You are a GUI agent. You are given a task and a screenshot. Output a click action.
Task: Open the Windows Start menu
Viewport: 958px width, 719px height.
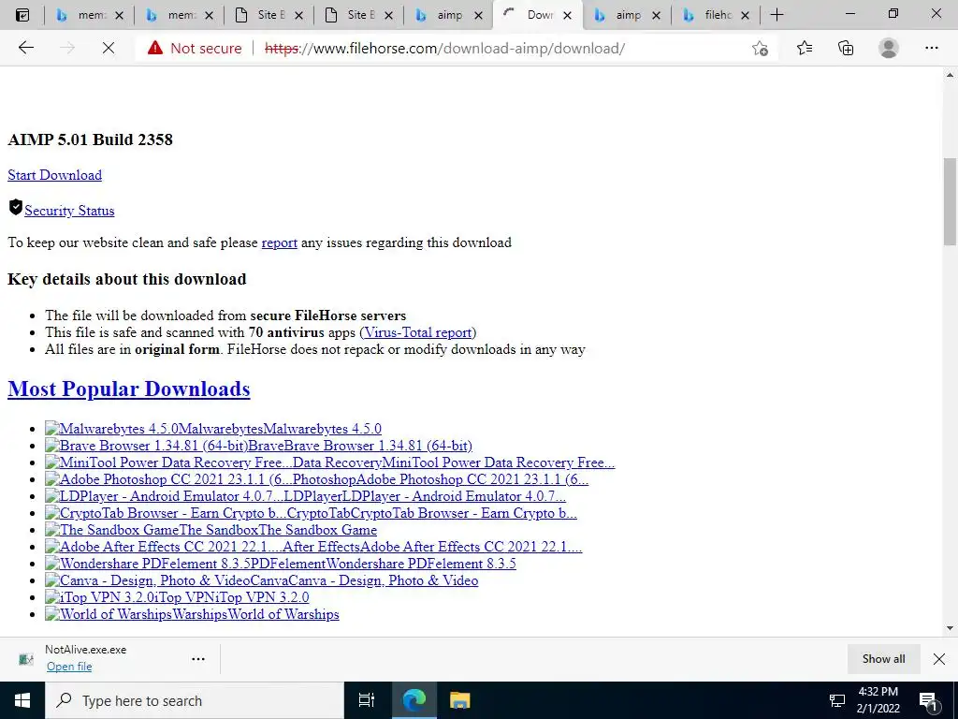22,700
